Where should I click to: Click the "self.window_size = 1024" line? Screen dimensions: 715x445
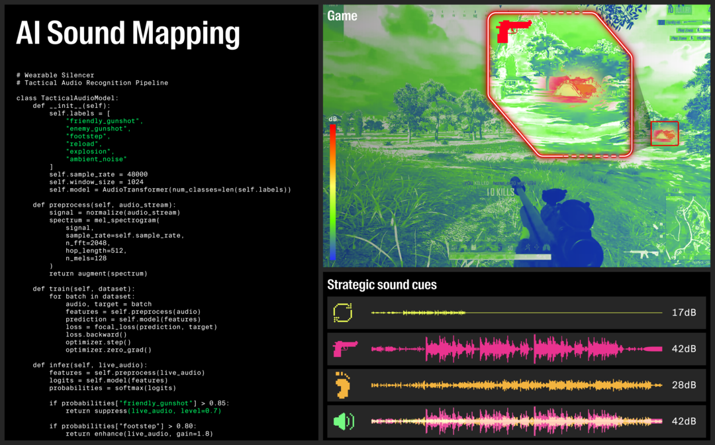tap(97, 182)
